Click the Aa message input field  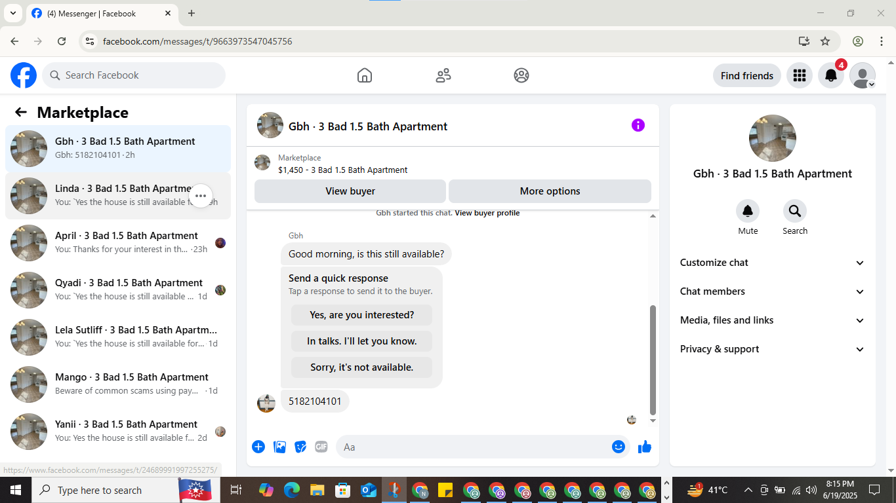(x=475, y=447)
